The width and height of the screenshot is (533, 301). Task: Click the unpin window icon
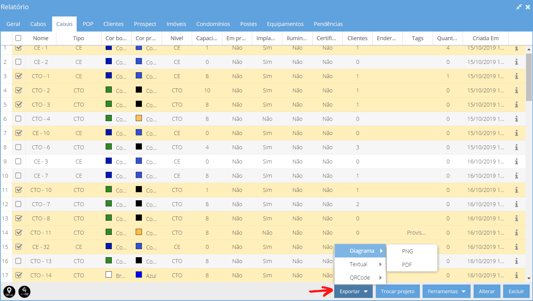519,7
